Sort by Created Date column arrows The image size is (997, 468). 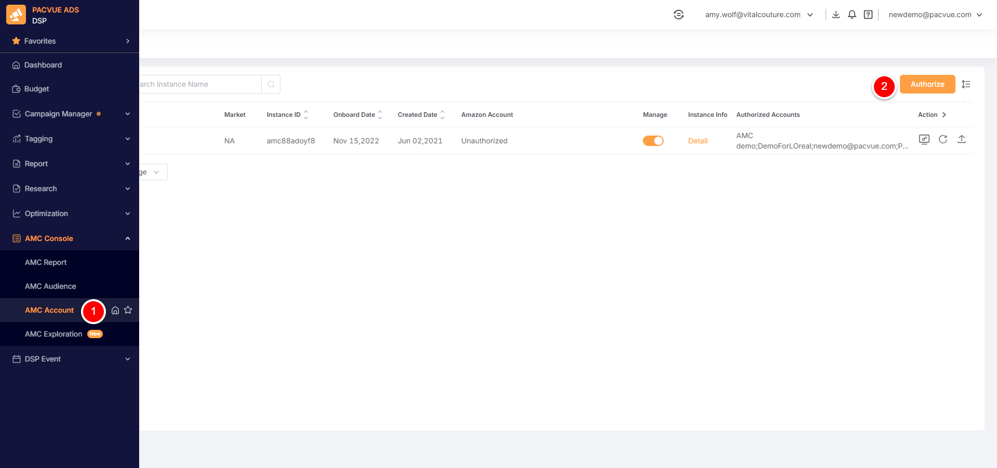(442, 115)
